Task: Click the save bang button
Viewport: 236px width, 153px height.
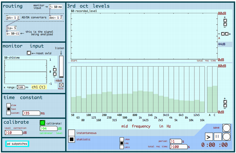Action: (x=226, y=128)
